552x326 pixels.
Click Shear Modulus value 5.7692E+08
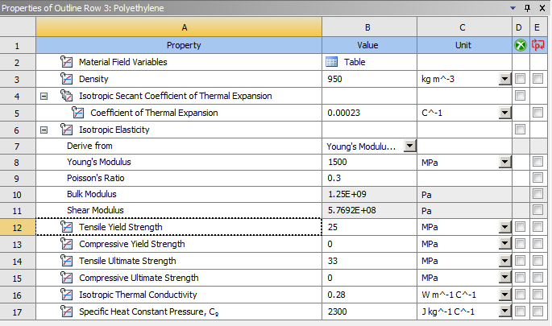351,210
